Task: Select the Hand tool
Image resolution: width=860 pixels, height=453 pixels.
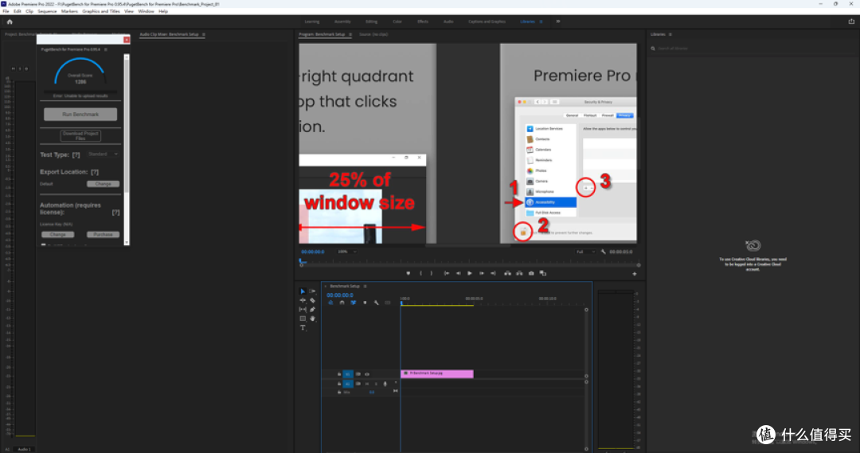Action: (x=312, y=318)
